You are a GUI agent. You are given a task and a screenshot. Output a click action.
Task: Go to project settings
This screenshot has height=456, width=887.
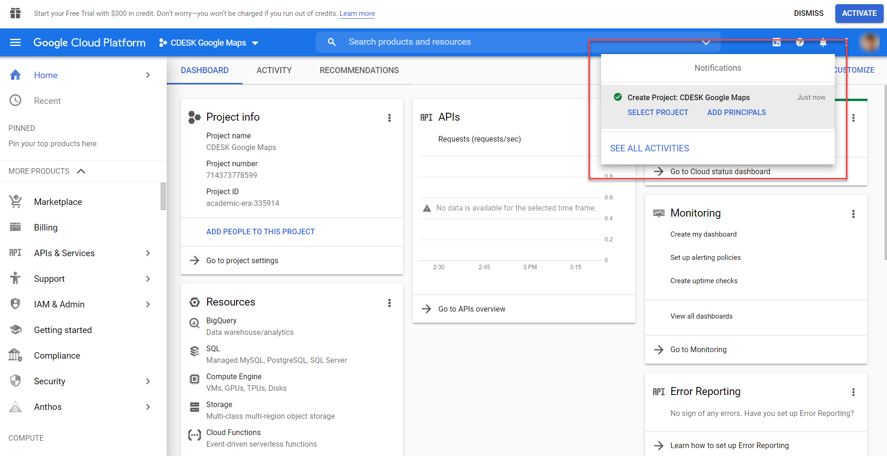click(x=242, y=260)
